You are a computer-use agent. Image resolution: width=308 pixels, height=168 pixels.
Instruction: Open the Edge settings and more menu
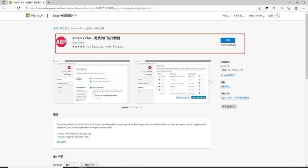point(303,8)
